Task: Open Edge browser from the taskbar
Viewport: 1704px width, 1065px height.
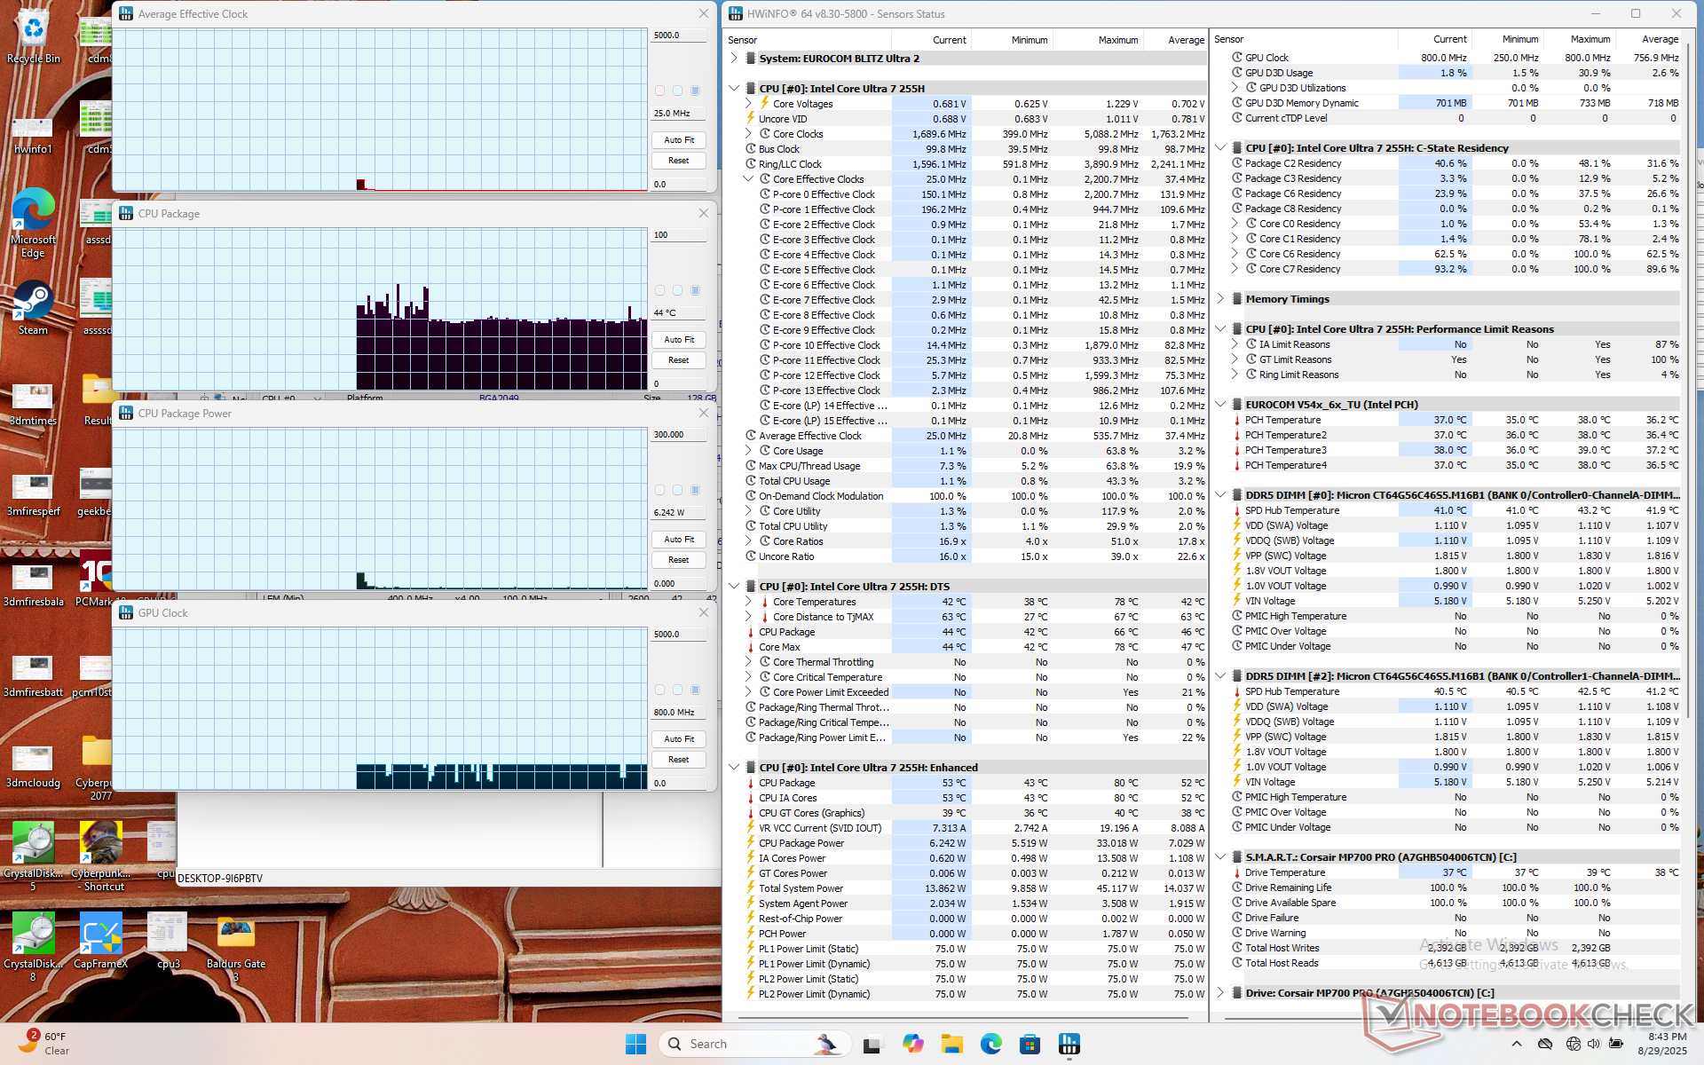Action: pyautogui.click(x=991, y=1044)
